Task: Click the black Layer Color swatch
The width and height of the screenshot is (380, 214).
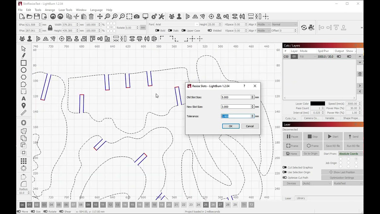Action: point(318,104)
